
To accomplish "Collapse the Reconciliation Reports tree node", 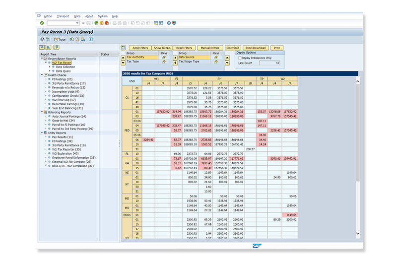I will pos(42,59).
